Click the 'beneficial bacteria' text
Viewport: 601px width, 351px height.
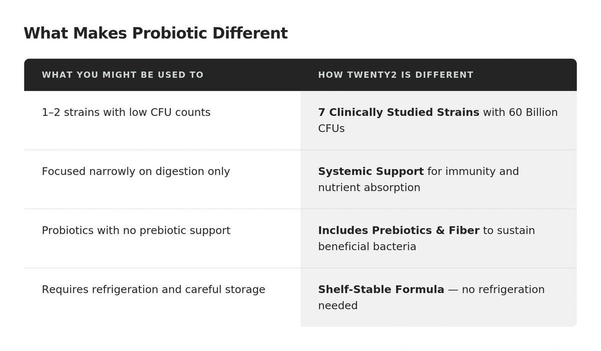pos(367,247)
